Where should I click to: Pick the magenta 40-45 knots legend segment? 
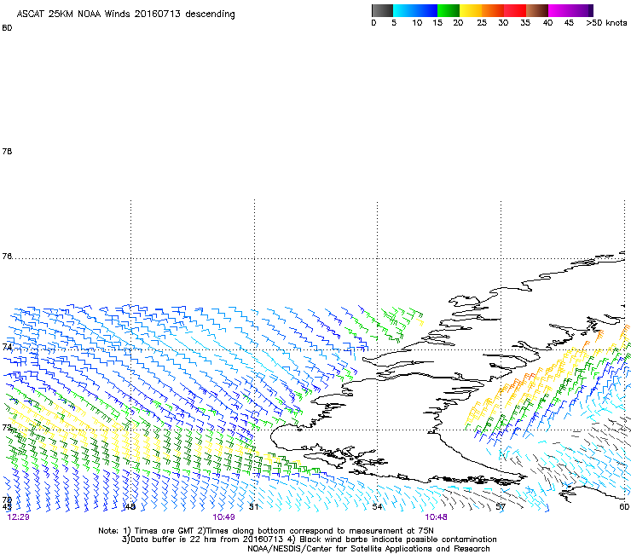559,10
